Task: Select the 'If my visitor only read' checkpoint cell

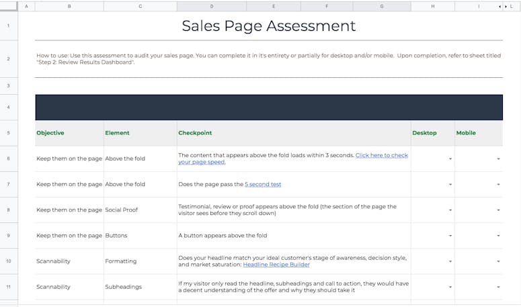Action: pos(294,287)
